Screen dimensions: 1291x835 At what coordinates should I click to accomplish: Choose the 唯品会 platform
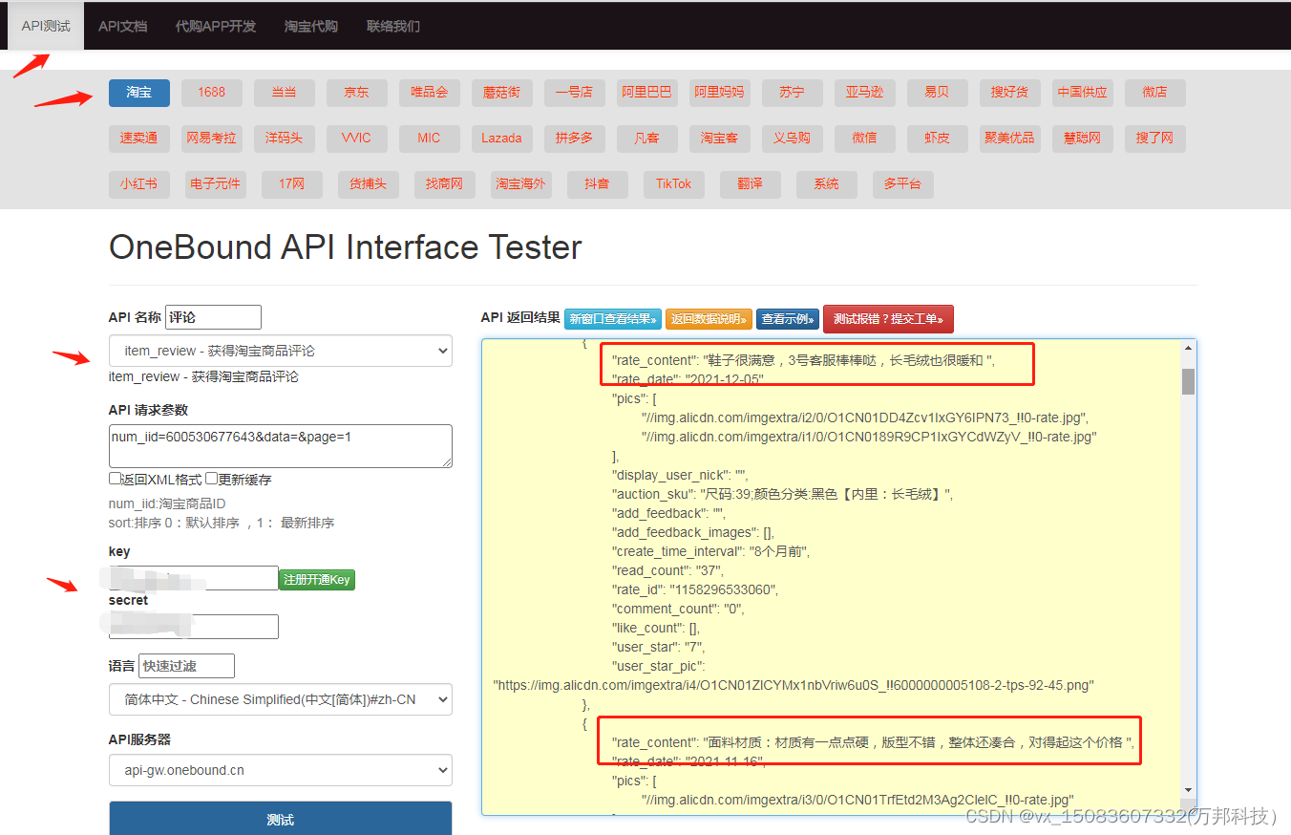coord(430,93)
